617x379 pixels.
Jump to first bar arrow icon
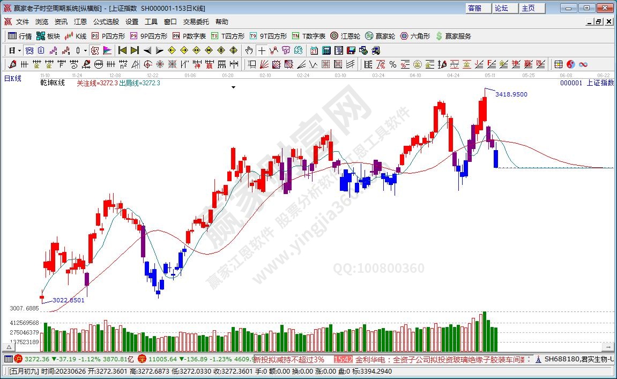[122, 50]
